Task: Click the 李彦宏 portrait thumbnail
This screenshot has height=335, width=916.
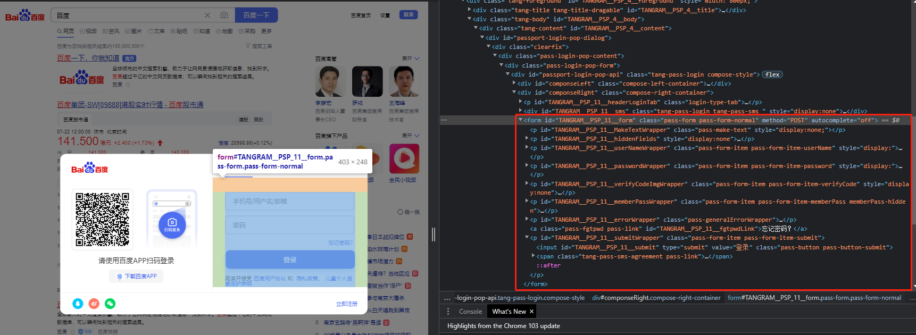Action: (x=330, y=81)
